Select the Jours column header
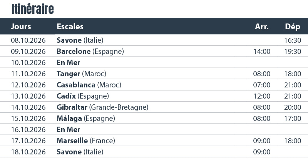308x159 pixels. pos(21,27)
